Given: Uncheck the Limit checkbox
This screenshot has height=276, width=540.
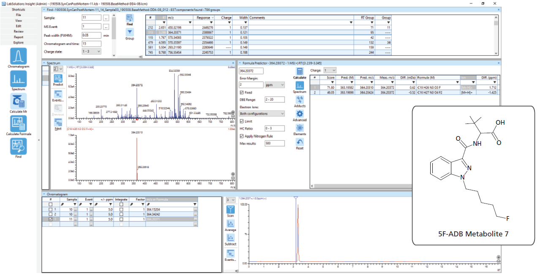Looking at the screenshot, I should coord(242,121).
